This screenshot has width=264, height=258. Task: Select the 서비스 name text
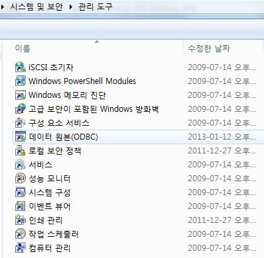coord(40,165)
